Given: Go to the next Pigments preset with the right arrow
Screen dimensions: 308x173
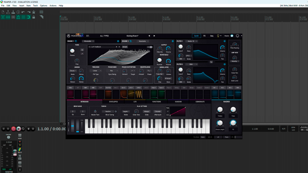Looking at the screenshot, I should [154, 36].
